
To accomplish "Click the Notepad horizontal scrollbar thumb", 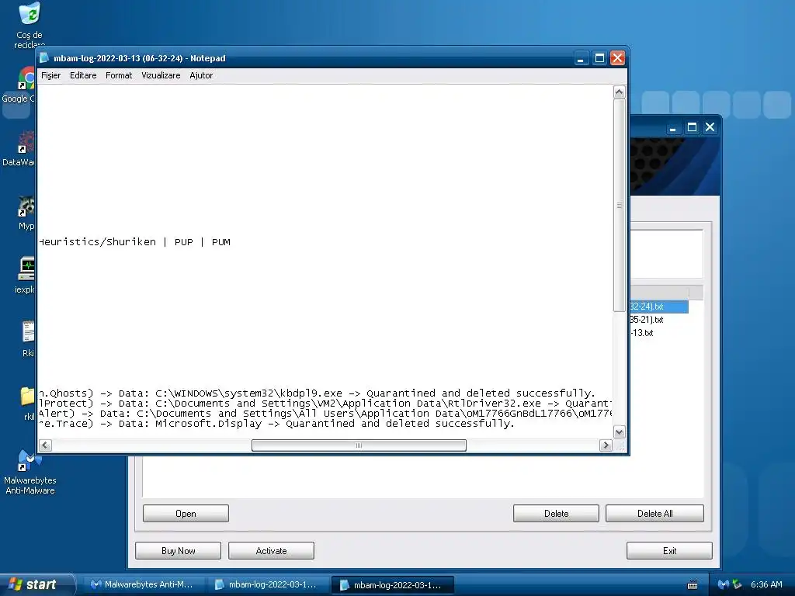I will click(359, 445).
